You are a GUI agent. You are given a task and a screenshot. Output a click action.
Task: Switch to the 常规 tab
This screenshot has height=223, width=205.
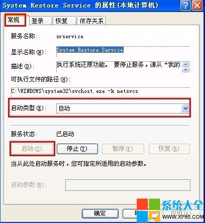15,20
